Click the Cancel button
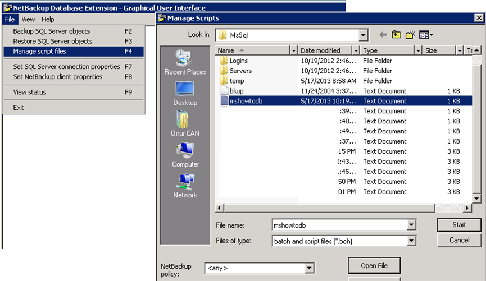This screenshot has width=486, height=281. pyautogui.click(x=459, y=240)
